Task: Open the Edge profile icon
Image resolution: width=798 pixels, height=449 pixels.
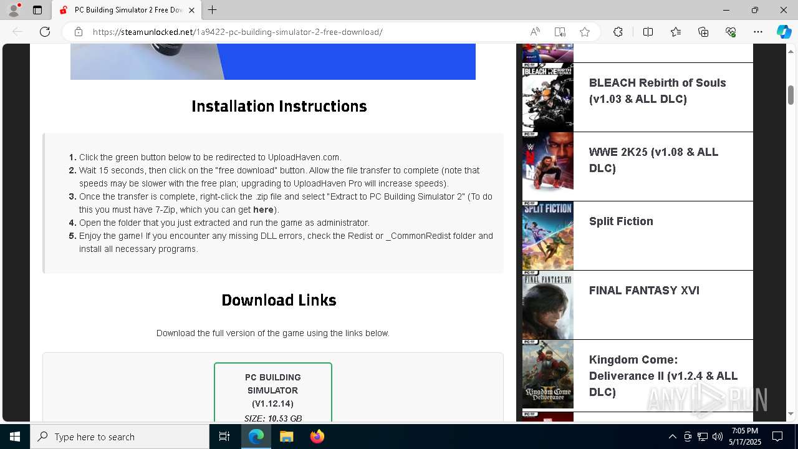Action: (14, 10)
